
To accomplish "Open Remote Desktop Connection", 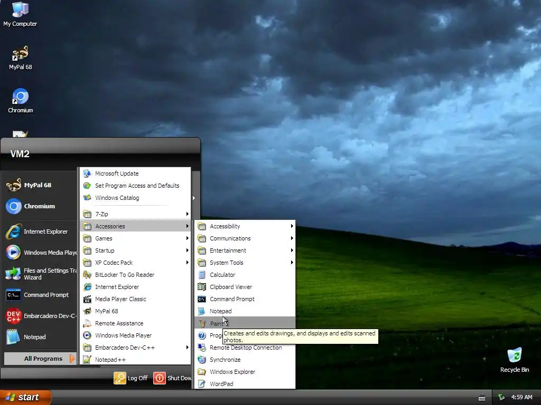I will point(245,348).
